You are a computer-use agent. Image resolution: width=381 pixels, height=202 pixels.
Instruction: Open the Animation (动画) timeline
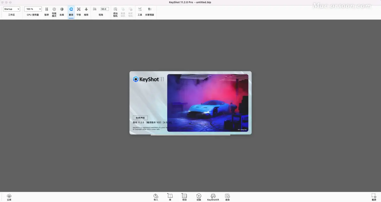click(199, 197)
